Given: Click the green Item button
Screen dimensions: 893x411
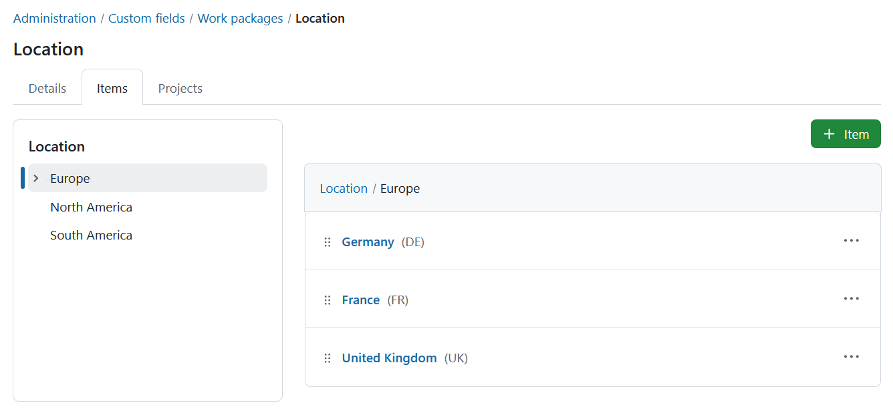Looking at the screenshot, I should point(846,133).
